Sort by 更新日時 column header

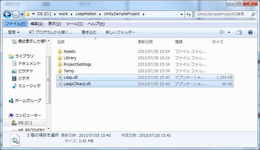145,42
